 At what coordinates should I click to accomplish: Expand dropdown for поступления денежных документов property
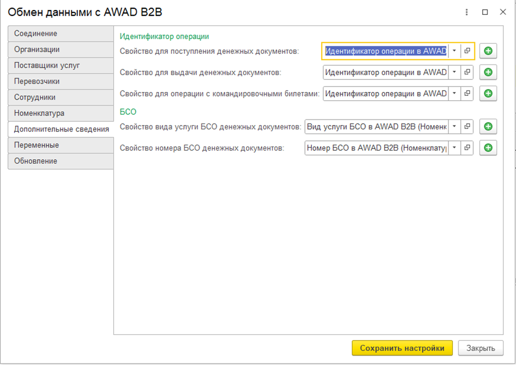pos(454,51)
